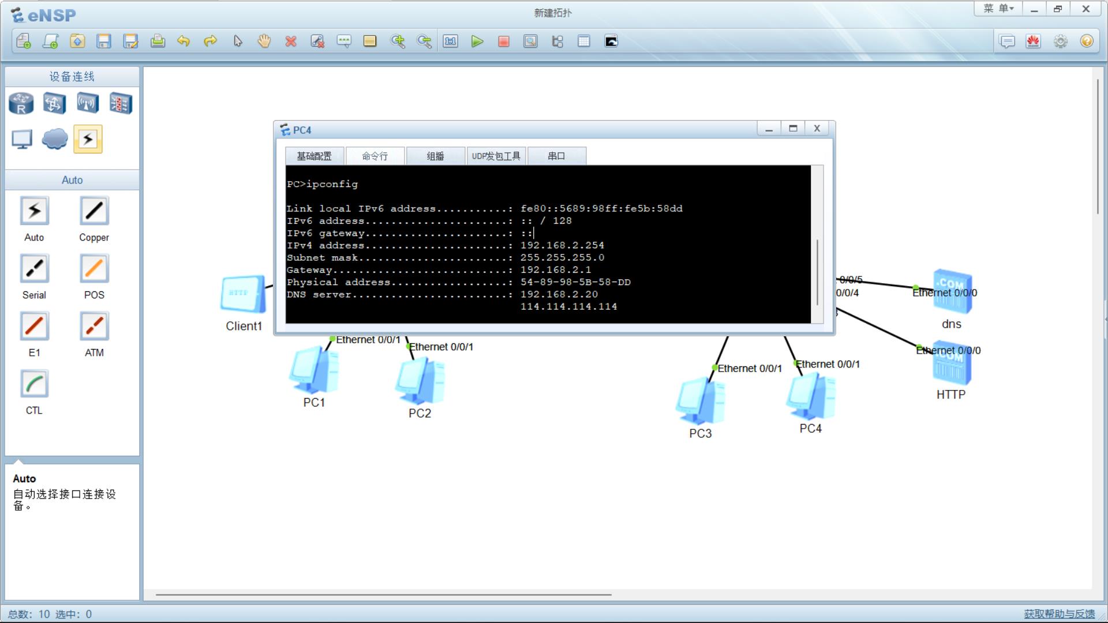The image size is (1108, 623).
Task: Select the pointer selection tool
Action: point(238,41)
